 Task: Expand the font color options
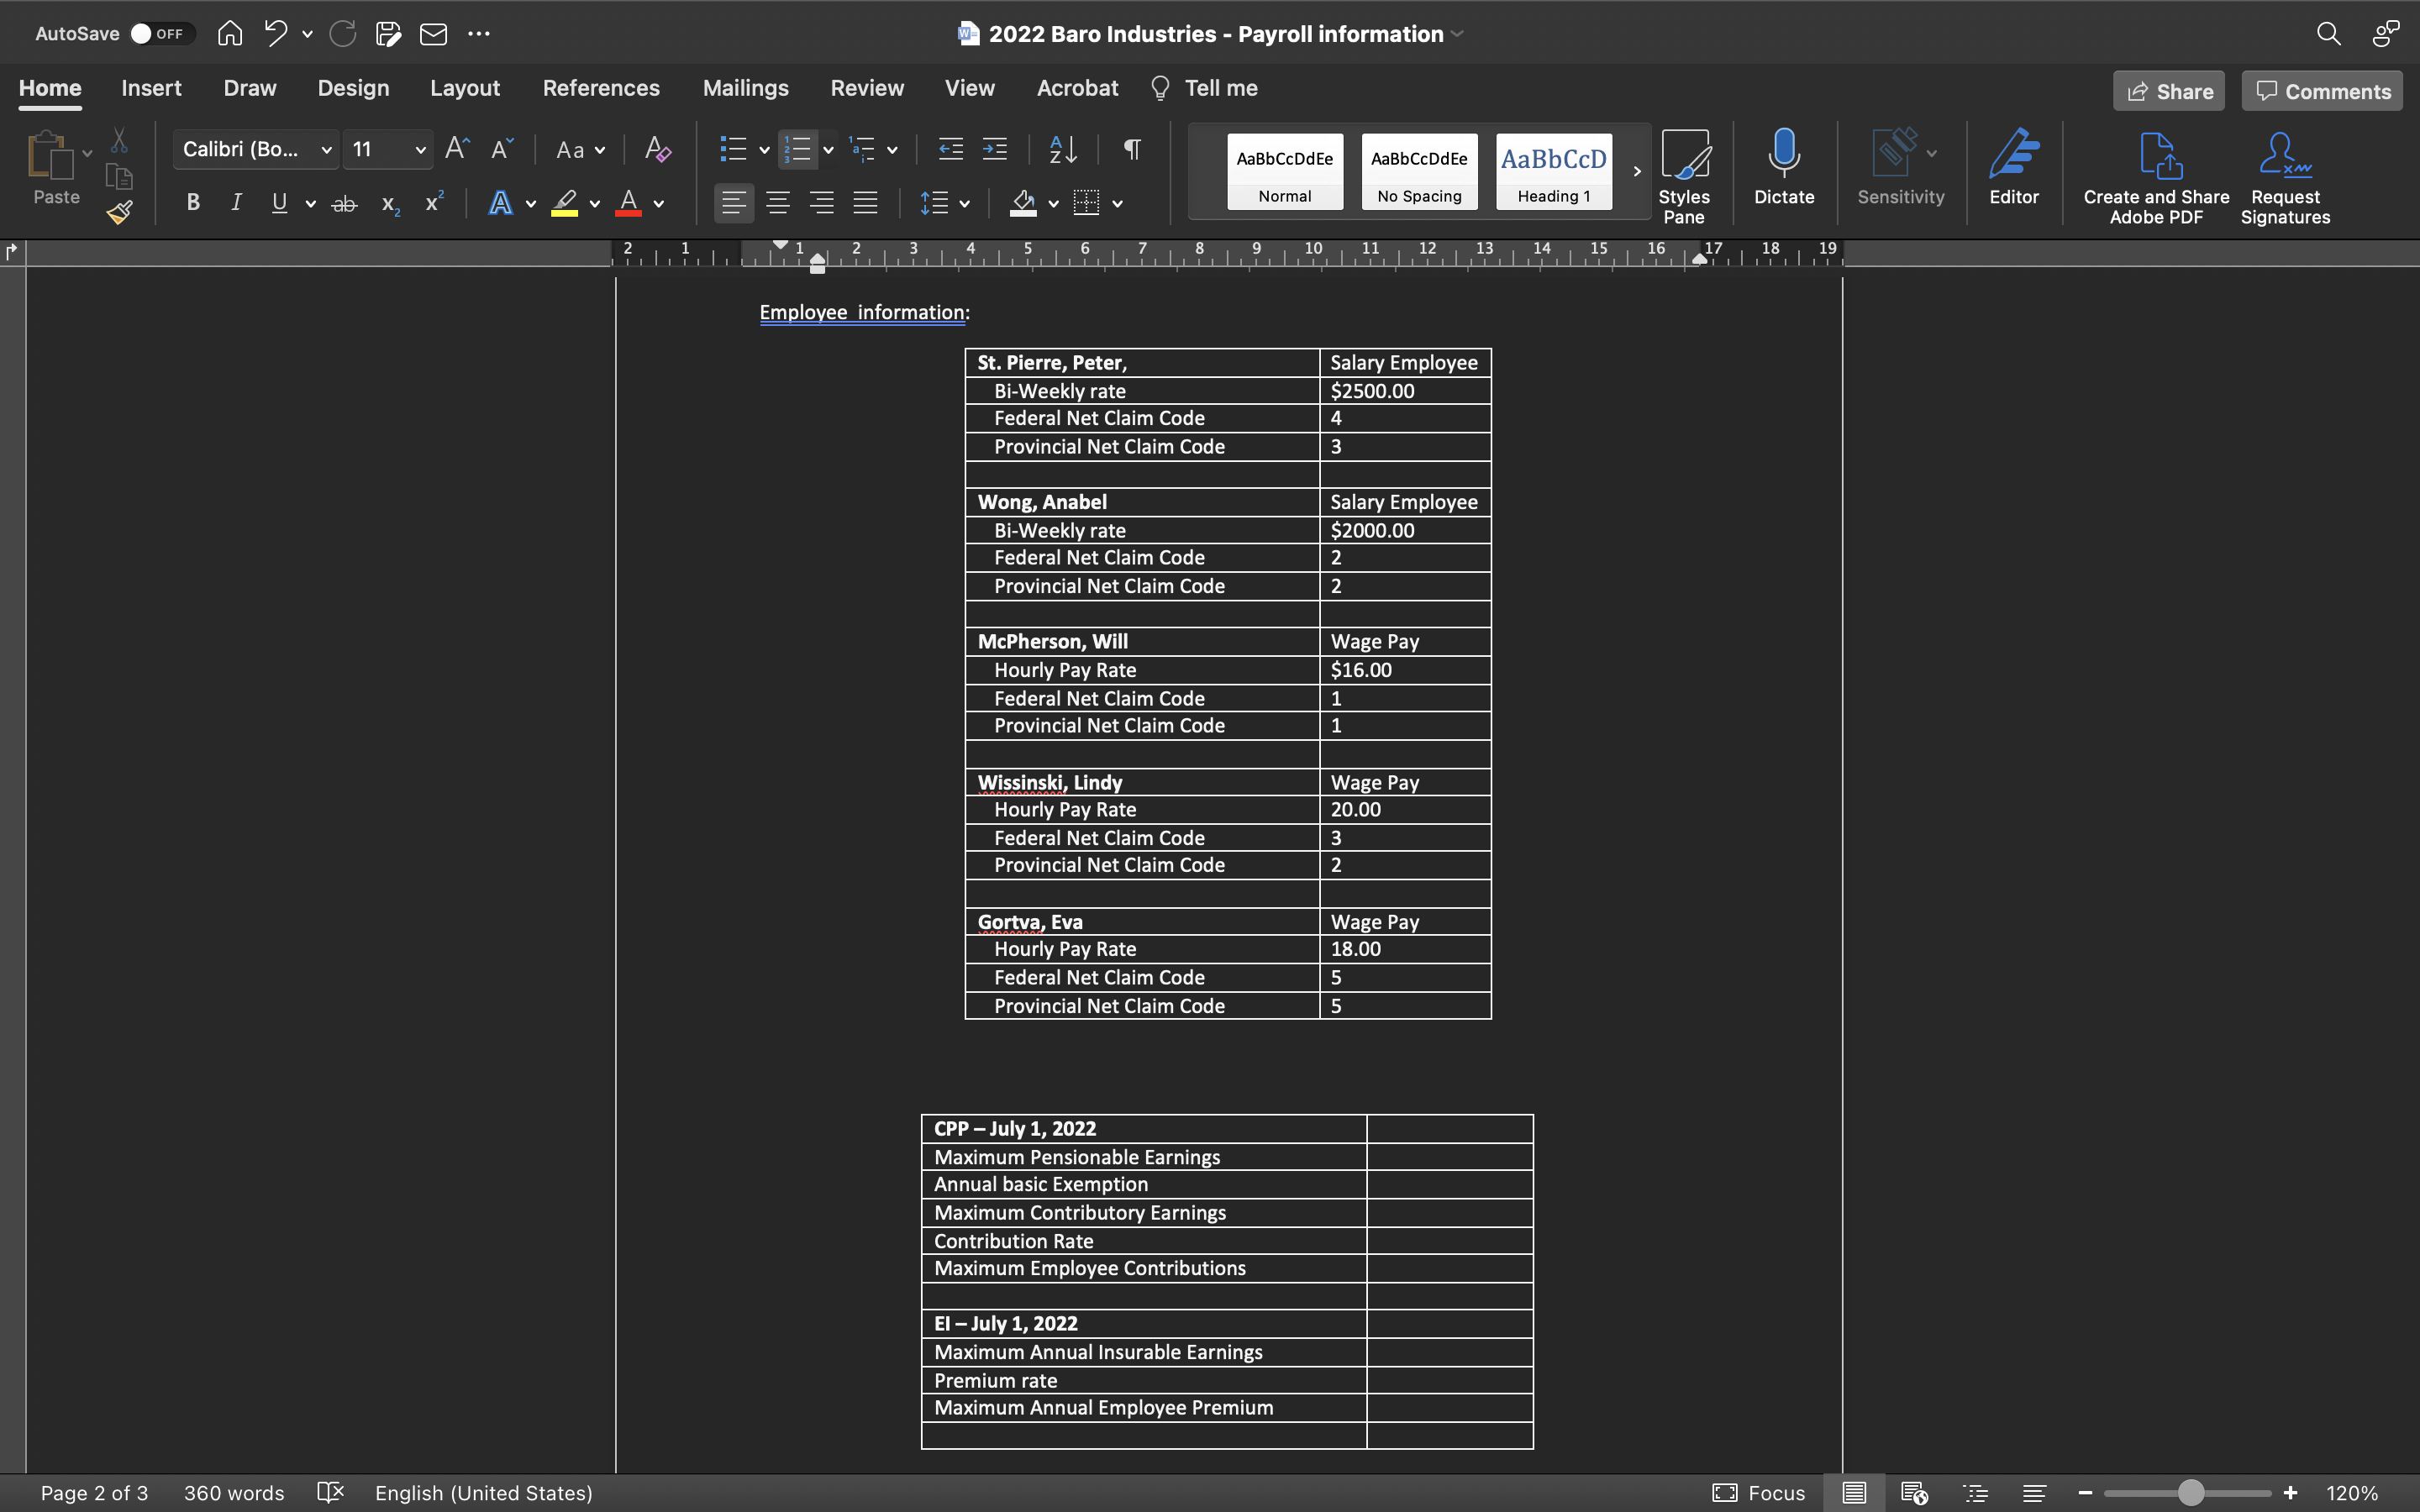click(x=657, y=204)
